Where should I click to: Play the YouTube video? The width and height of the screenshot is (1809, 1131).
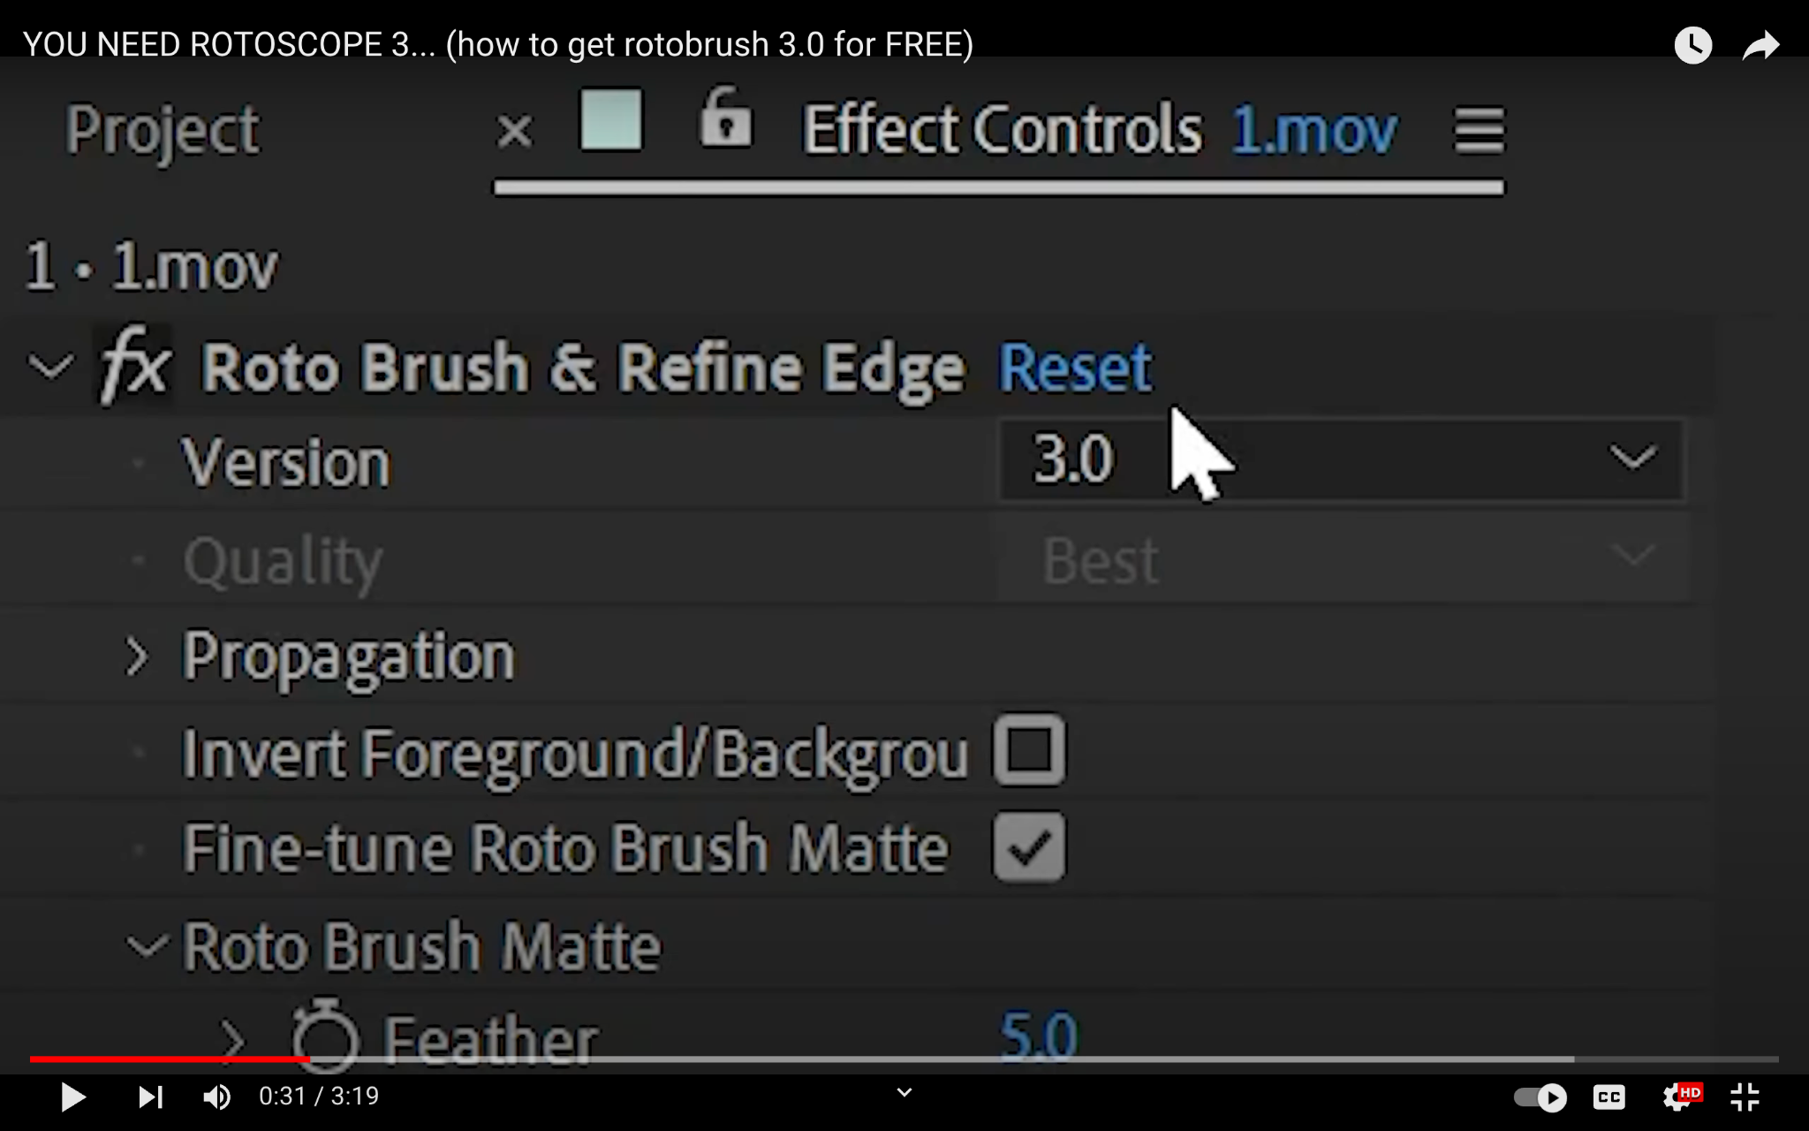[x=72, y=1097]
